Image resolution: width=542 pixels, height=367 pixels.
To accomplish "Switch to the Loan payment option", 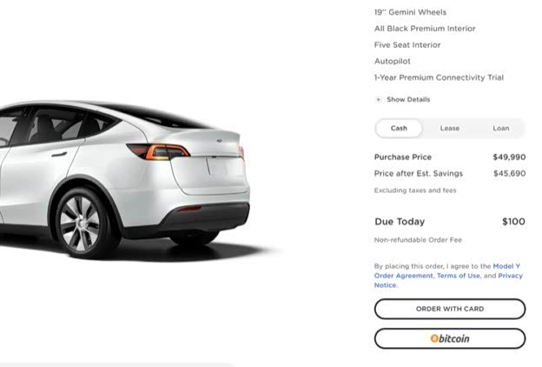I will tap(501, 129).
